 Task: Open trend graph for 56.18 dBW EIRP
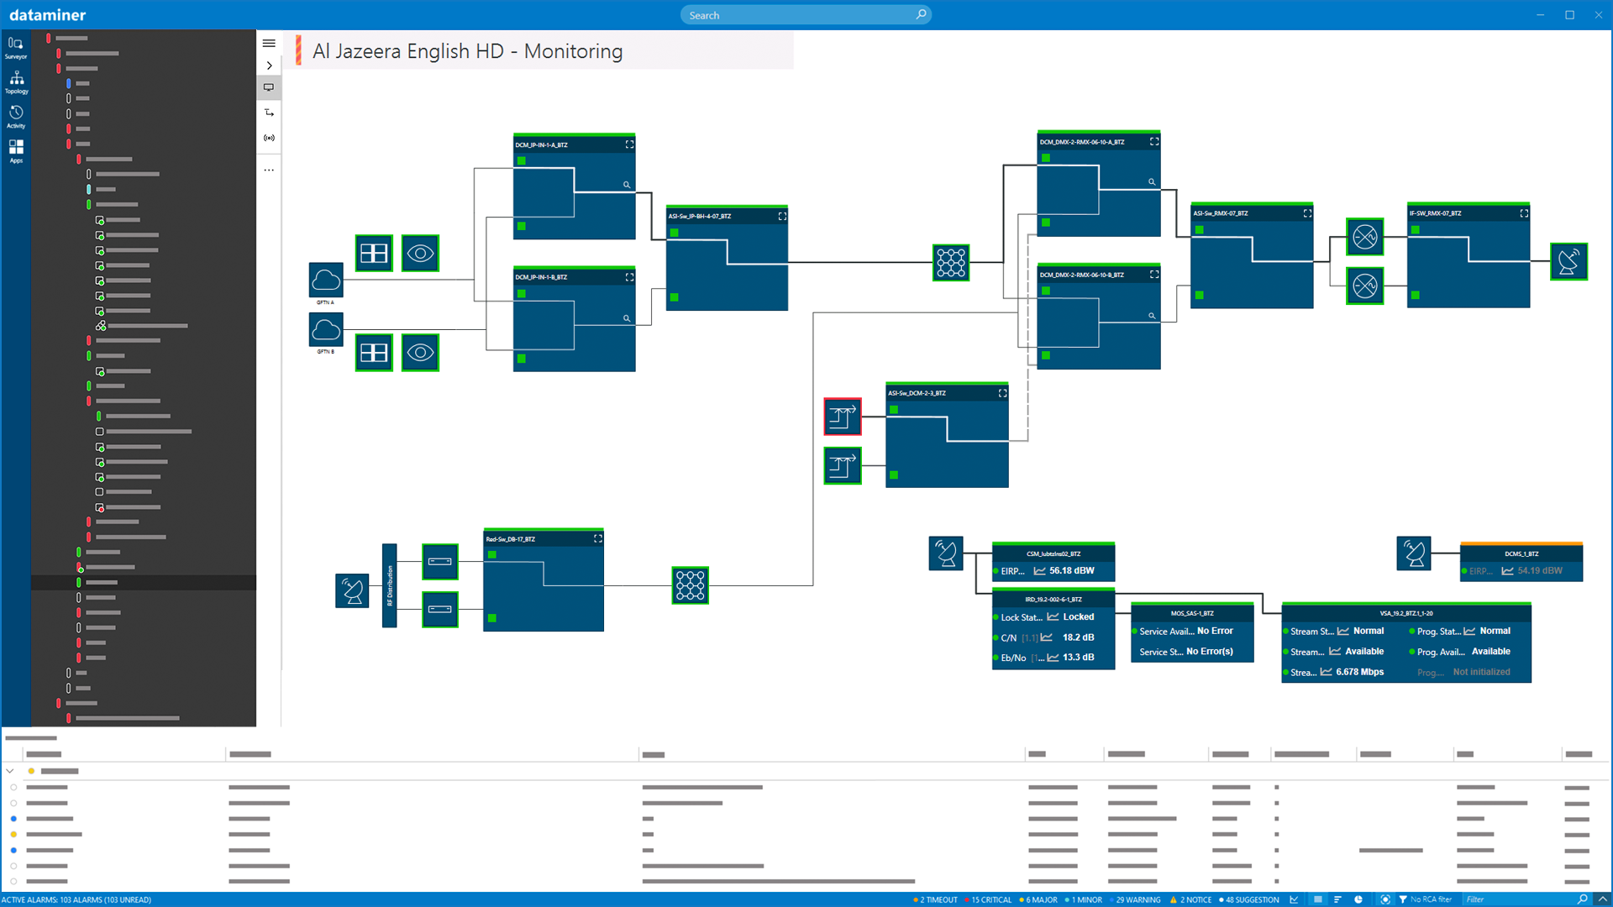[x=1039, y=571]
